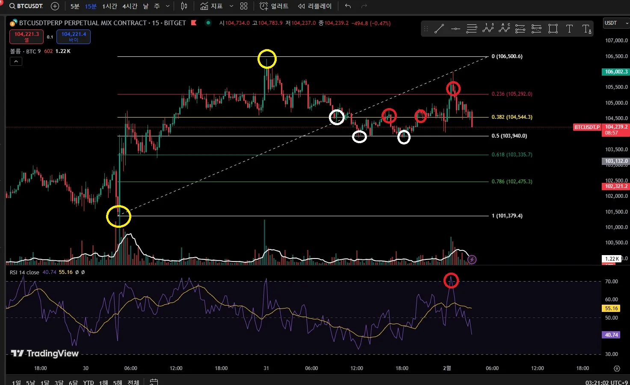Image resolution: width=630 pixels, height=385 pixels.
Task: Click the purple lightning icon by volume
Action: click(x=472, y=259)
